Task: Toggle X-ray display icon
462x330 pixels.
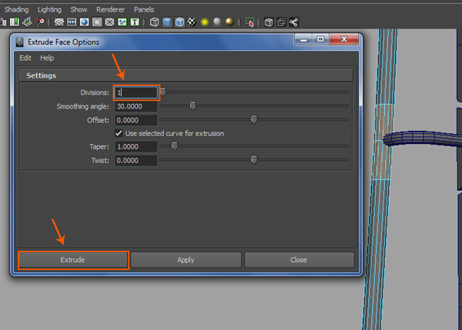Action: click(269, 22)
